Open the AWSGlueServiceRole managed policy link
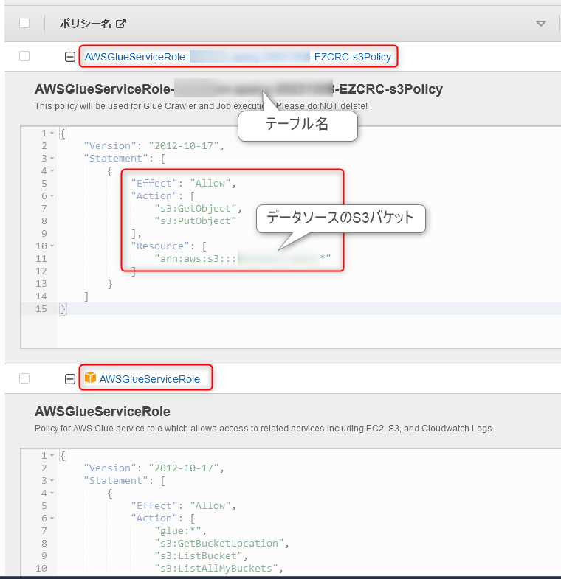 149,379
